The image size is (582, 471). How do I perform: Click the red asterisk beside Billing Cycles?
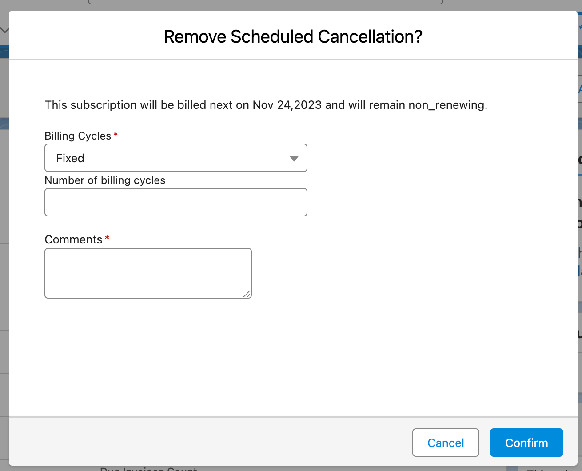tap(116, 135)
